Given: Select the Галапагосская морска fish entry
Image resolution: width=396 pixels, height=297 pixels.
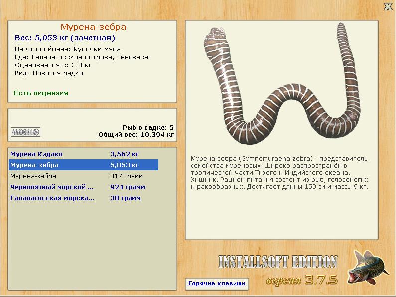Looking at the screenshot, I should [84, 198].
